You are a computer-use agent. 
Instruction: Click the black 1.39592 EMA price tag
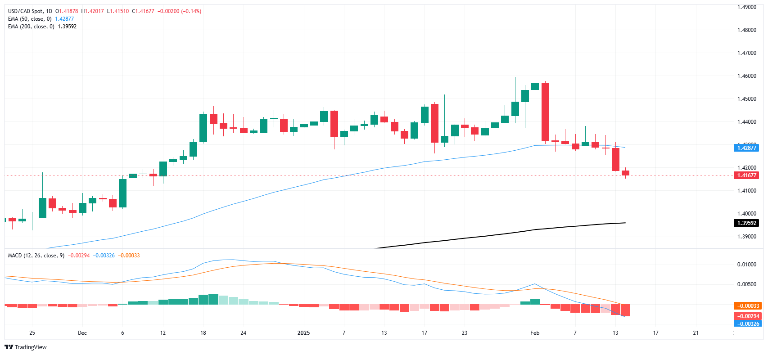click(746, 223)
